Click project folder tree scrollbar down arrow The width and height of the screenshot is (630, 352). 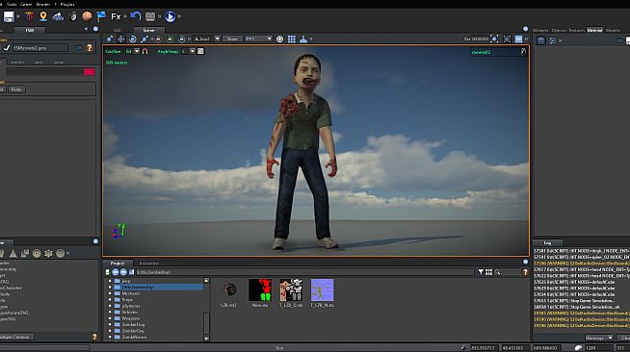(x=206, y=339)
